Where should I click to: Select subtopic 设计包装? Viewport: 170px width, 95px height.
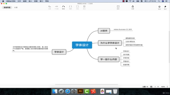126,55
